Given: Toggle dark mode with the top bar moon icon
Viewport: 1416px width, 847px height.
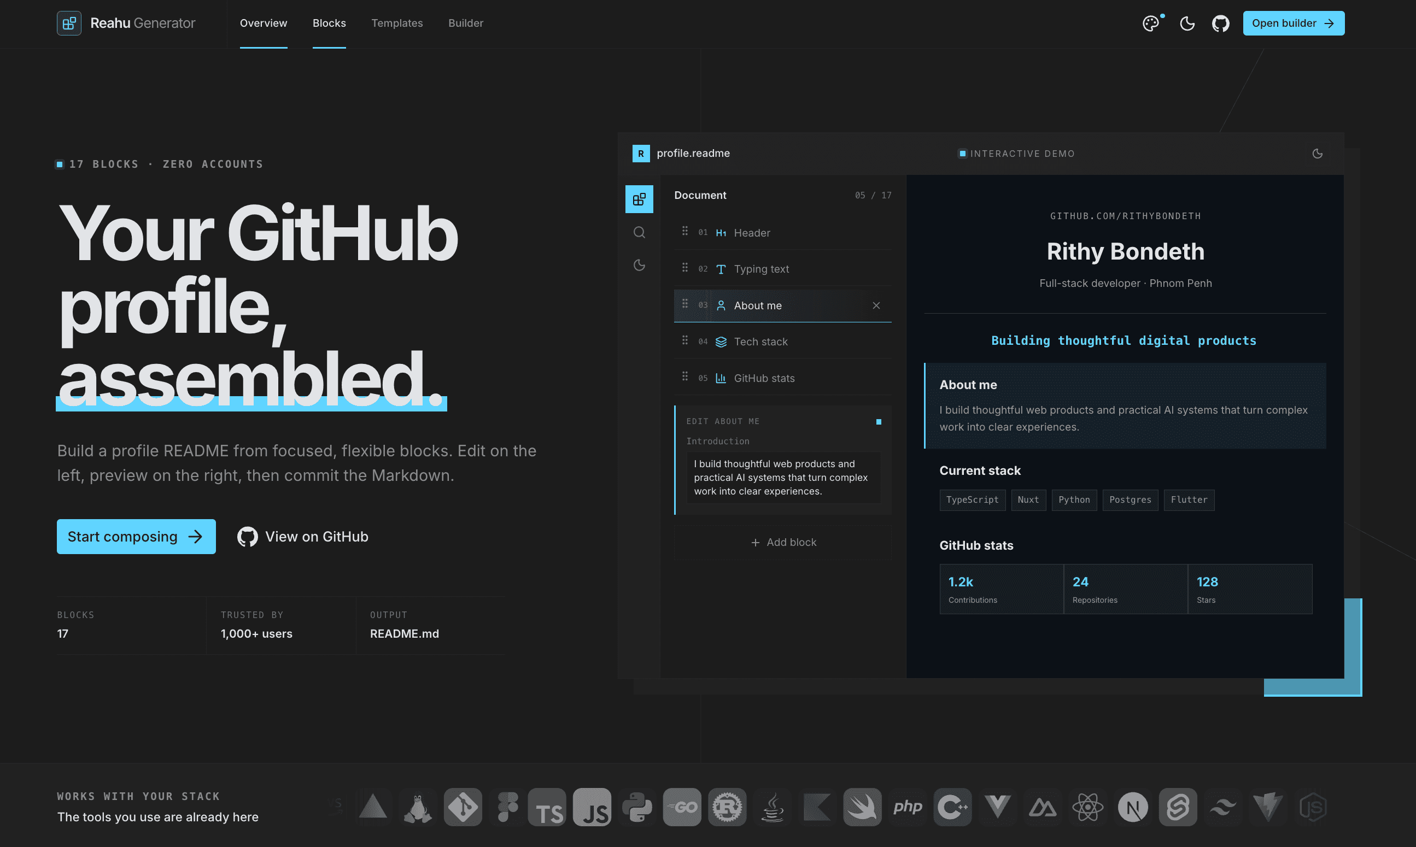Looking at the screenshot, I should point(1187,23).
